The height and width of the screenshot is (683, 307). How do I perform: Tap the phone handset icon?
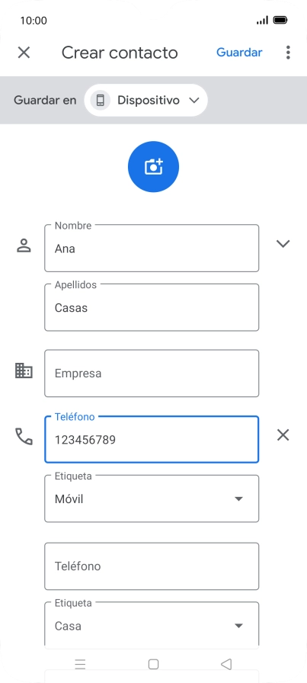(24, 437)
